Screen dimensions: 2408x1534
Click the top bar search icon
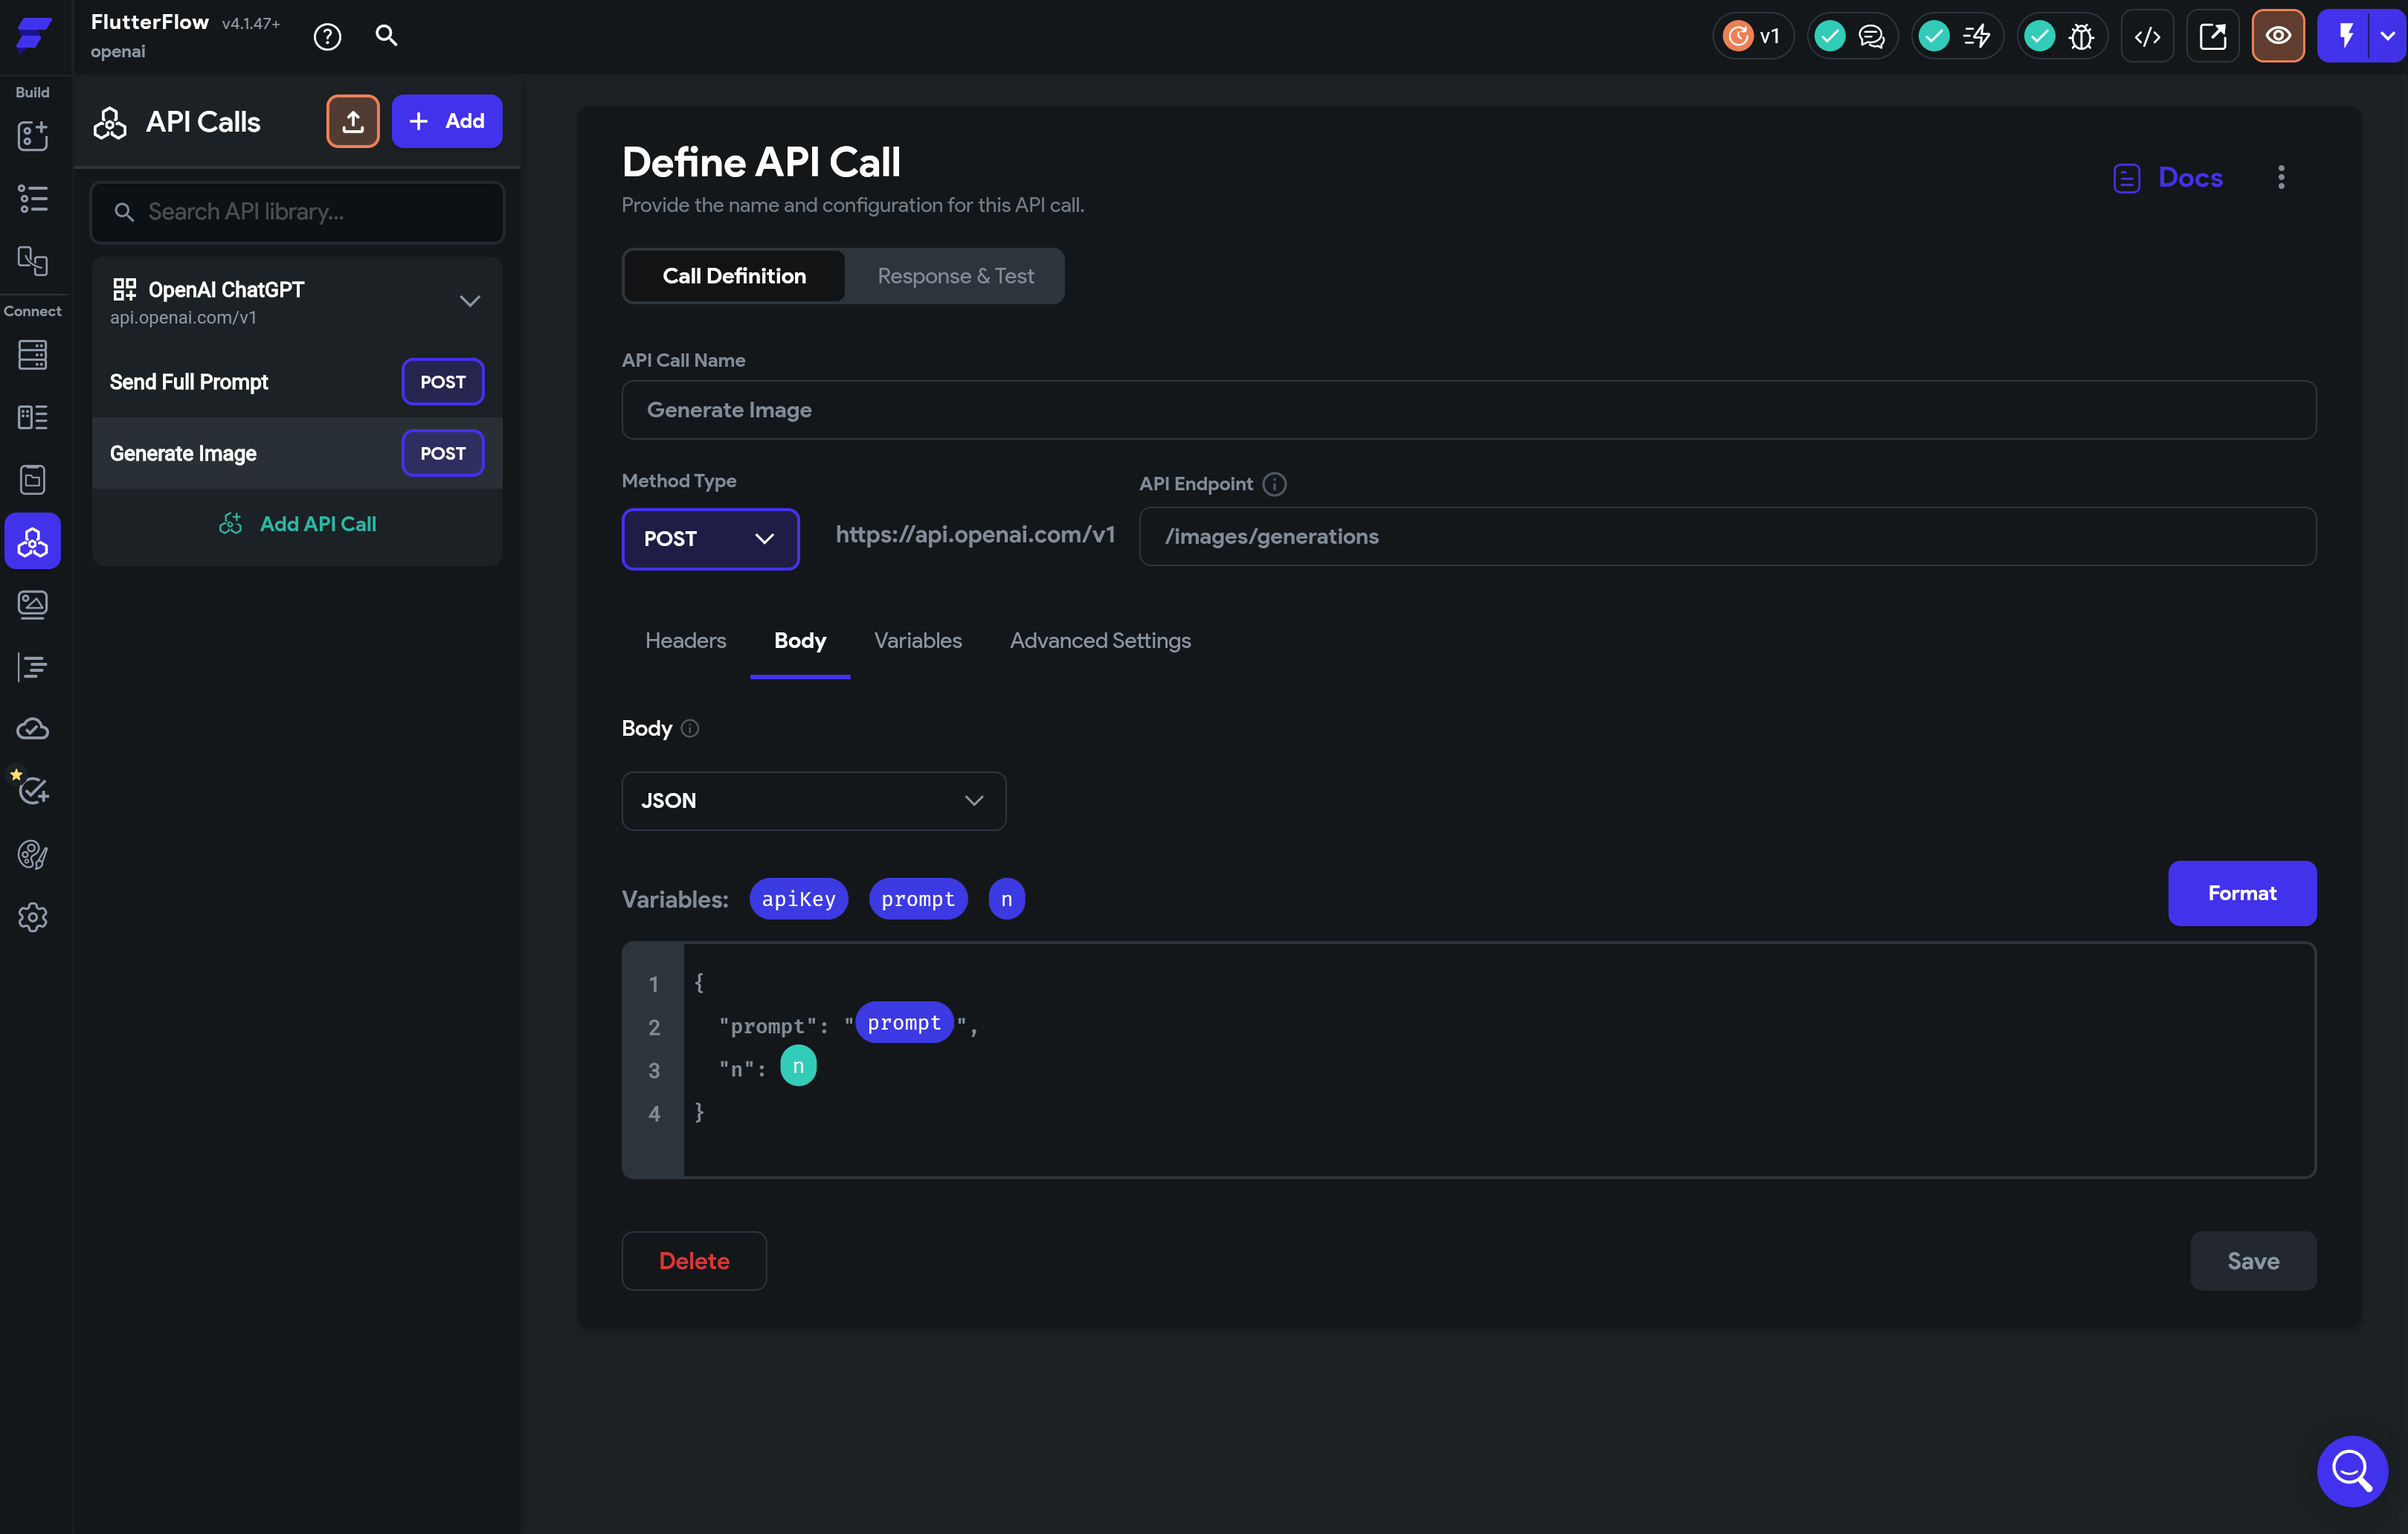(x=386, y=36)
